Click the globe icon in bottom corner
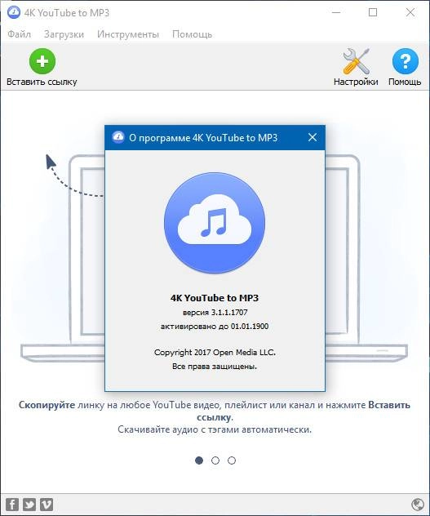Screen dimensions: 430x516 (418, 504)
